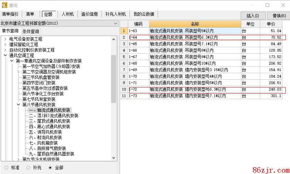The width and height of the screenshot is (290, 174).
Task: Open the 人材机 tab
Action: click(68, 14)
